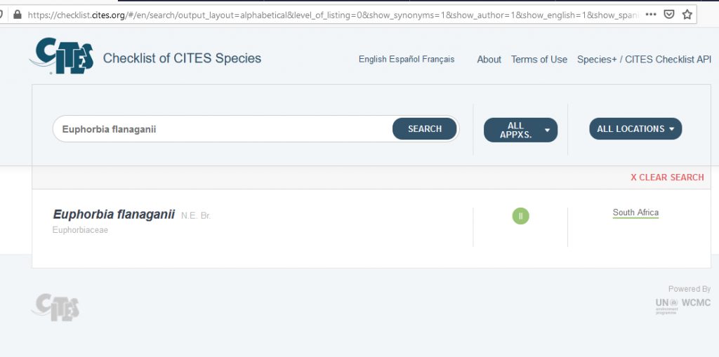Click the CITES logo in header
719x357 pixels.
[x=62, y=56]
